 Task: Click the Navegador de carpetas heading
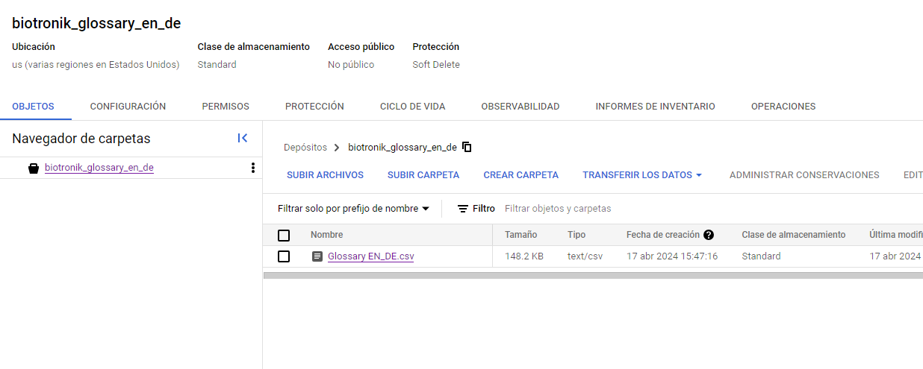[81, 139]
